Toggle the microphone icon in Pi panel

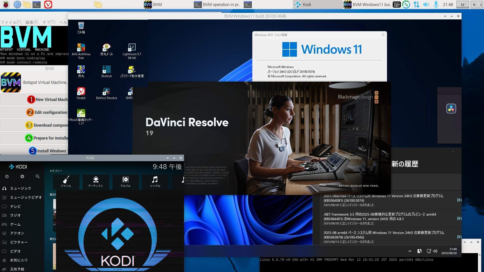[436, 5]
